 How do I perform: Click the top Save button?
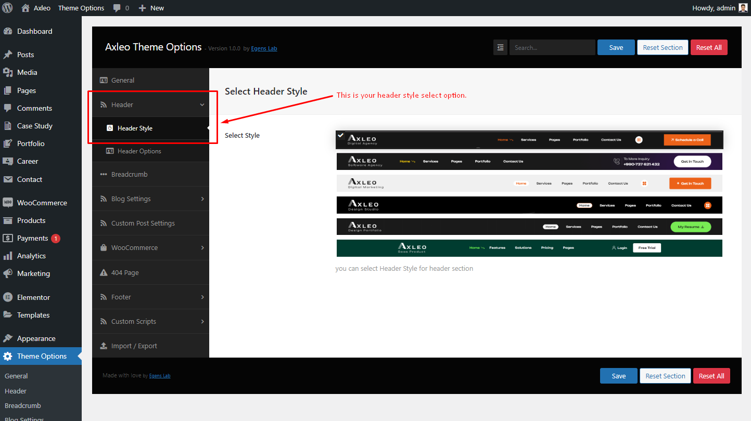(616, 47)
